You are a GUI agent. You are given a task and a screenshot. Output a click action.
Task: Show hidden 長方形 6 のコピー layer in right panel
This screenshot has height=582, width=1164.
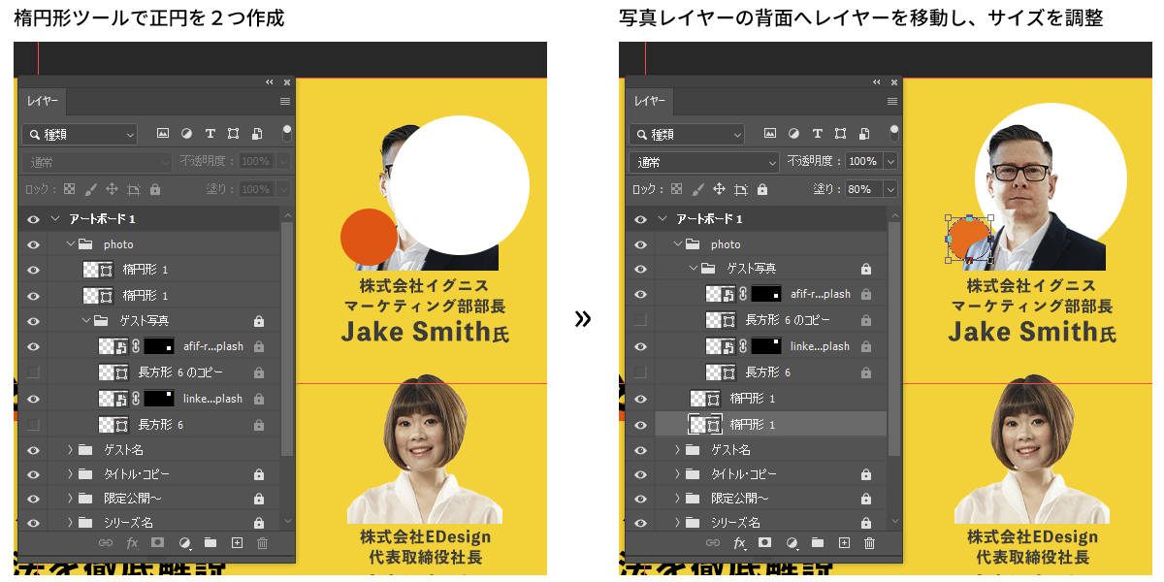pyautogui.click(x=640, y=320)
